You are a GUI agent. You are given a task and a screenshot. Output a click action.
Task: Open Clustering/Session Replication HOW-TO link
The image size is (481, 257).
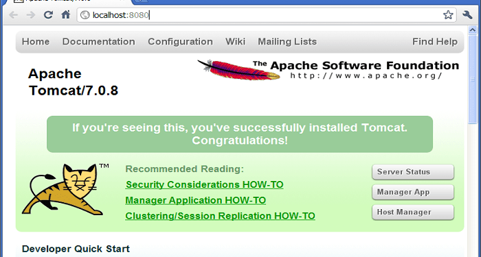coord(220,216)
